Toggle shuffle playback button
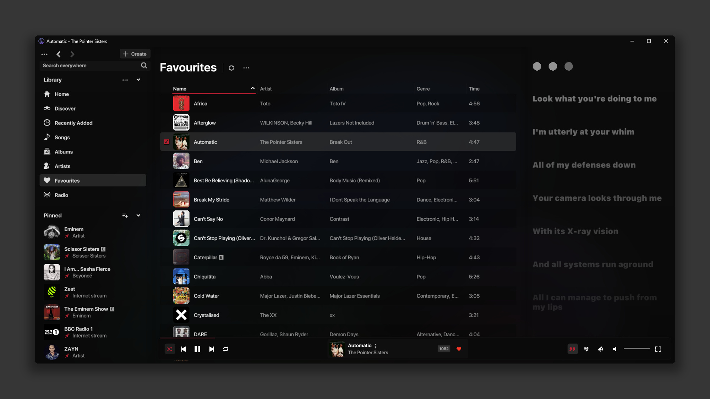Screen dimensions: 710x399 pos(170,349)
